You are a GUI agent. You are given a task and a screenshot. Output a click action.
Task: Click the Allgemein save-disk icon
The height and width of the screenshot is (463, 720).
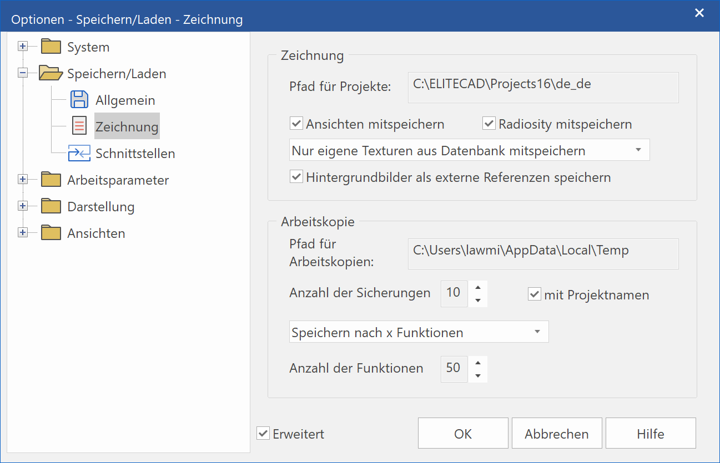pos(79,99)
